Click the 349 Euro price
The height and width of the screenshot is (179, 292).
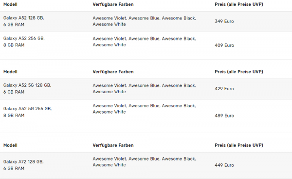224,21
